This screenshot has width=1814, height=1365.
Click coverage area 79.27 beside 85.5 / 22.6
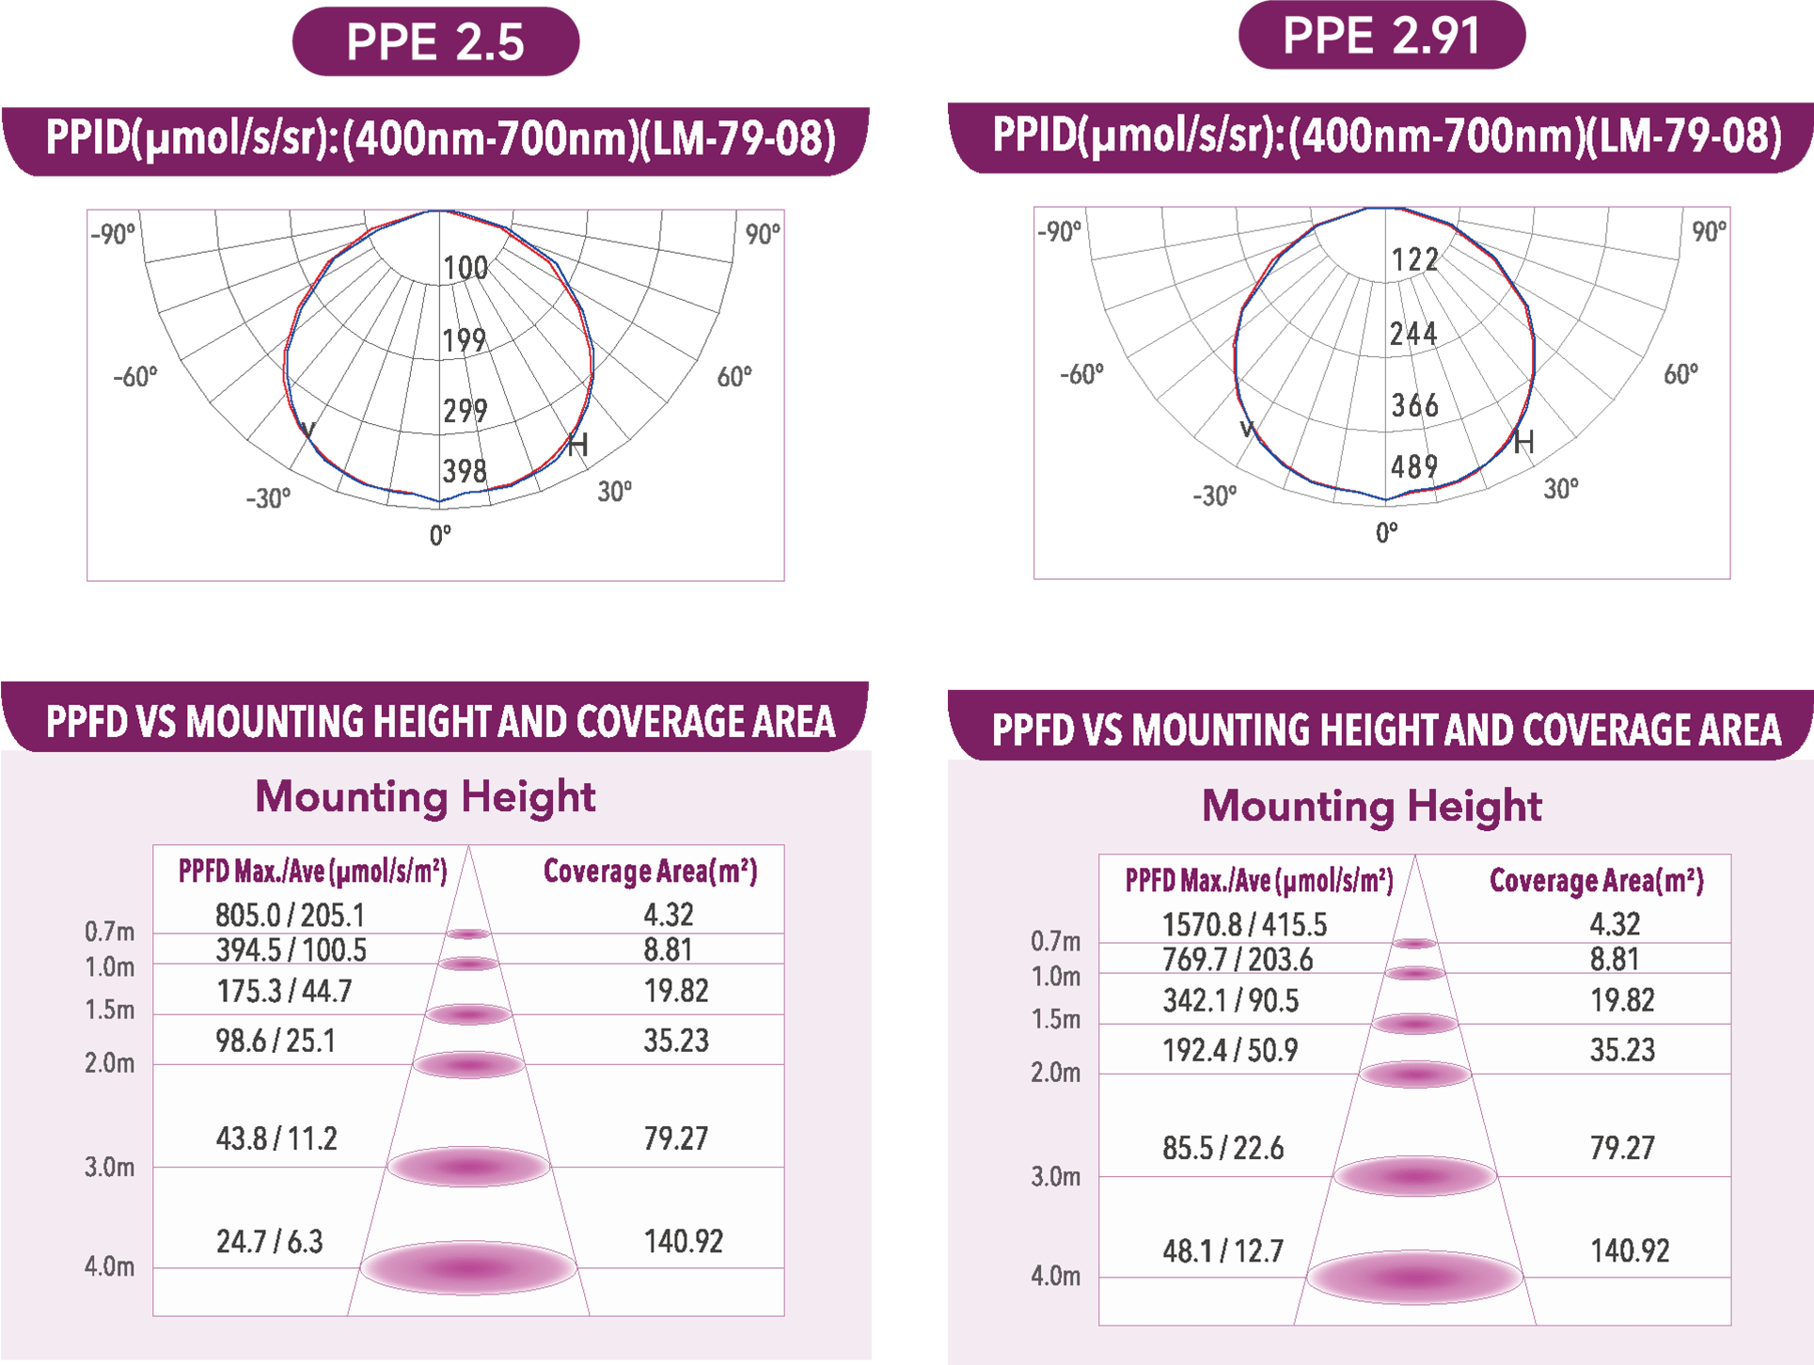(1622, 1149)
